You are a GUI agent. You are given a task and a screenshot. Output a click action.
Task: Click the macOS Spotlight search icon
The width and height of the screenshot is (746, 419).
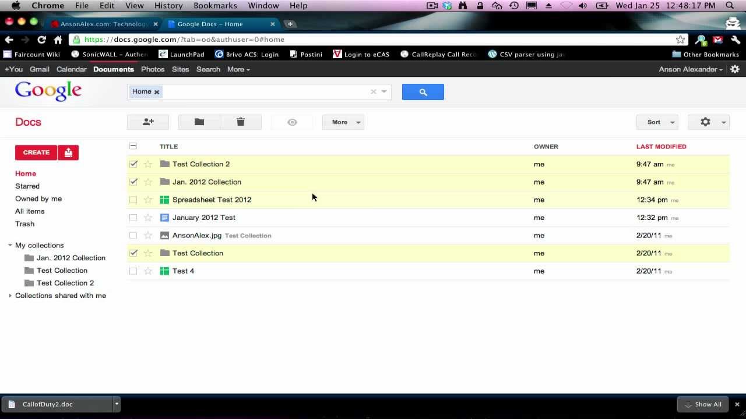[x=730, y=5]
